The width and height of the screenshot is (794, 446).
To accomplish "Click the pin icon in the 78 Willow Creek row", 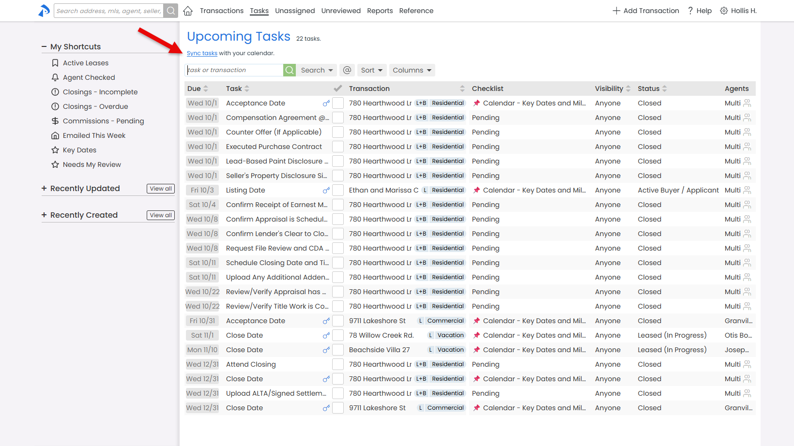I will 477,335.
